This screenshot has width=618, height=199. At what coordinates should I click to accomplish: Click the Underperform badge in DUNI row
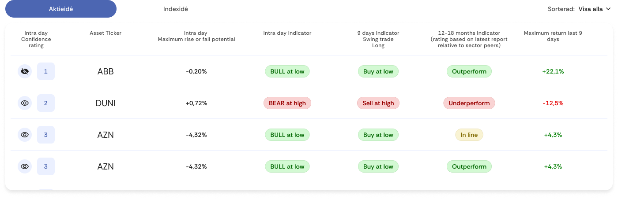(x=469, y=103)
